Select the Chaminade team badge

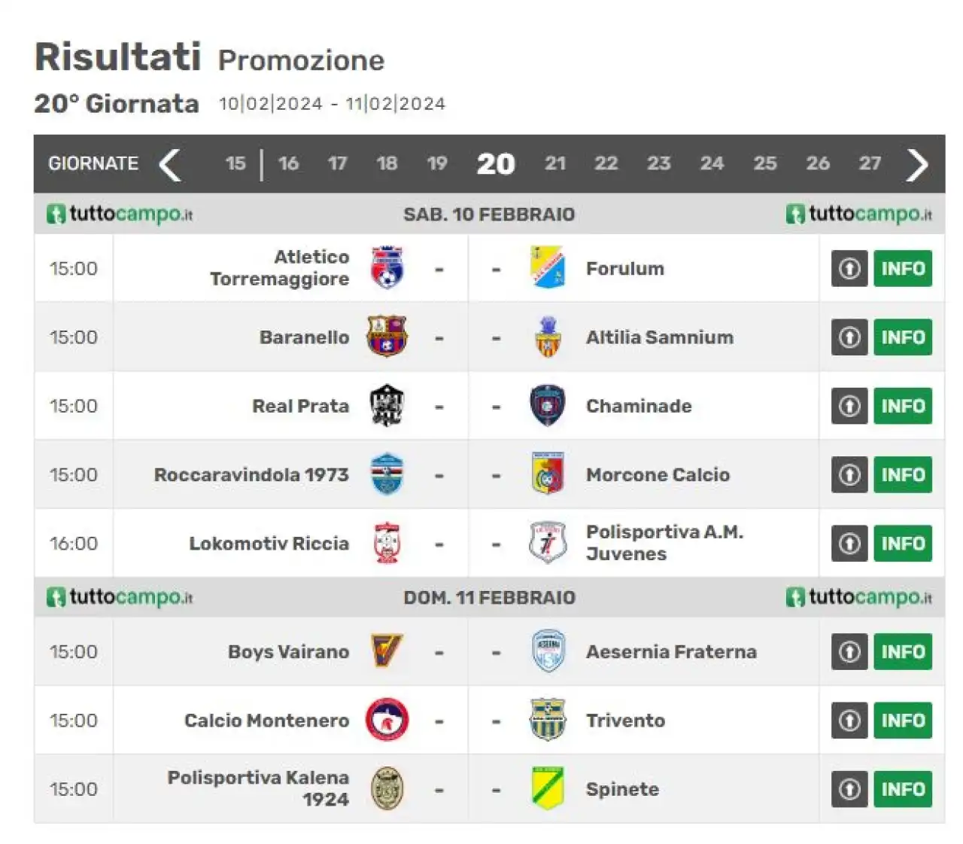[547, 405]
